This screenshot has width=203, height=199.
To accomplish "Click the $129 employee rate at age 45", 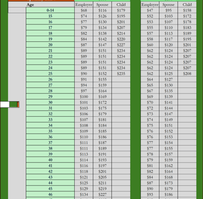I will tap(84, 189).
